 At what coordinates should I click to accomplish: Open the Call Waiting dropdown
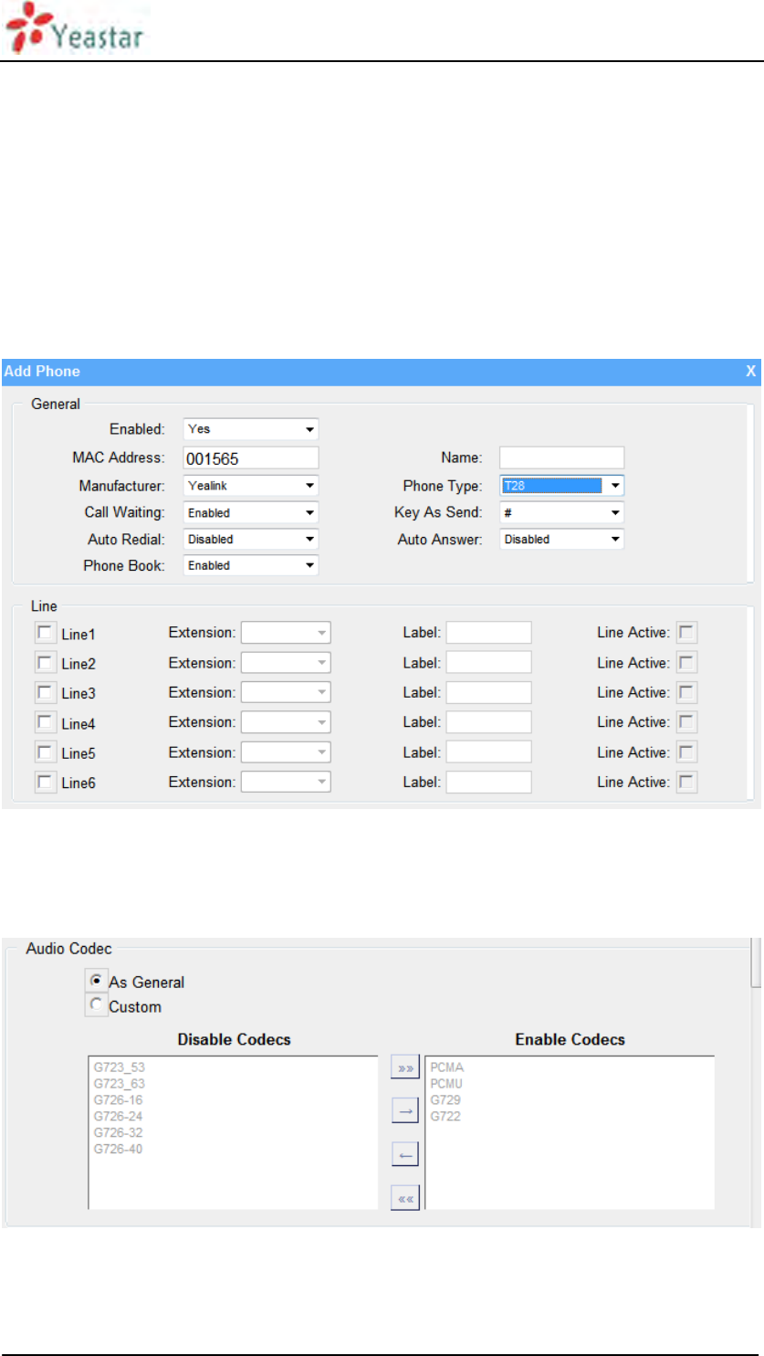tap(251, 513)
